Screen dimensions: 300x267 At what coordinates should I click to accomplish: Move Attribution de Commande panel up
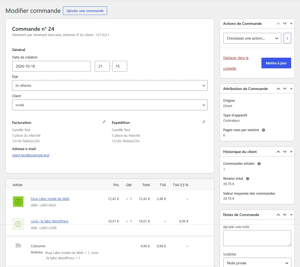[278, 89]
